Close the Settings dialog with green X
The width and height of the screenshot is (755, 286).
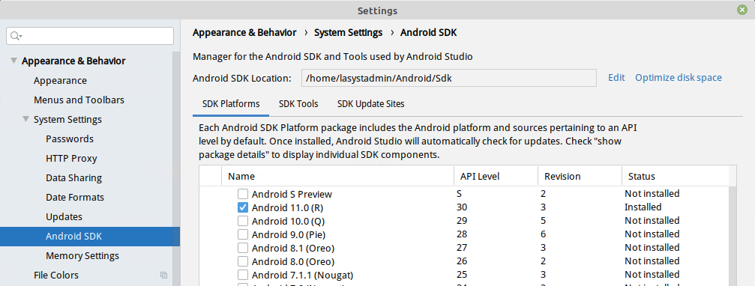tap(742, 10)
